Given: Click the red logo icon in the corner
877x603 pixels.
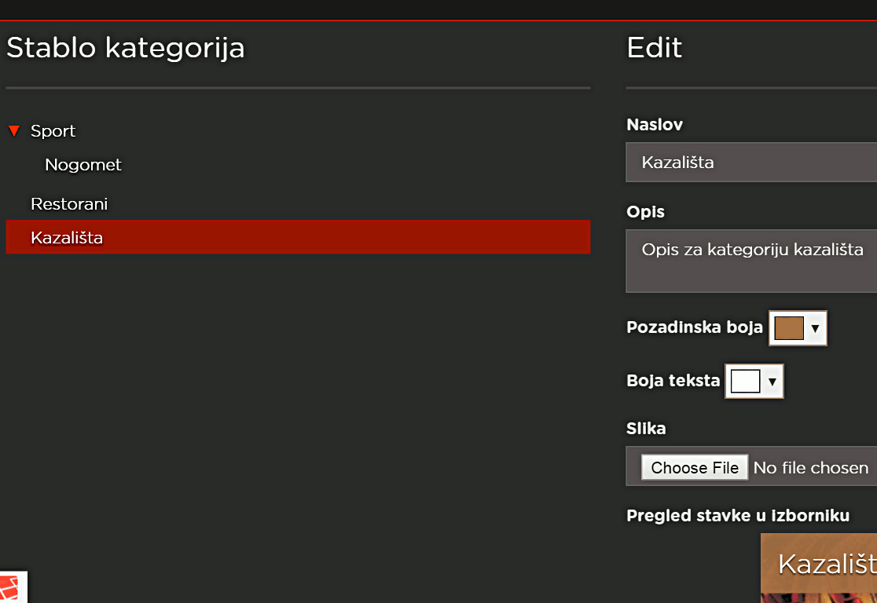Looking at the screenshot, I should pyautogui.click(x=10, y=588).
